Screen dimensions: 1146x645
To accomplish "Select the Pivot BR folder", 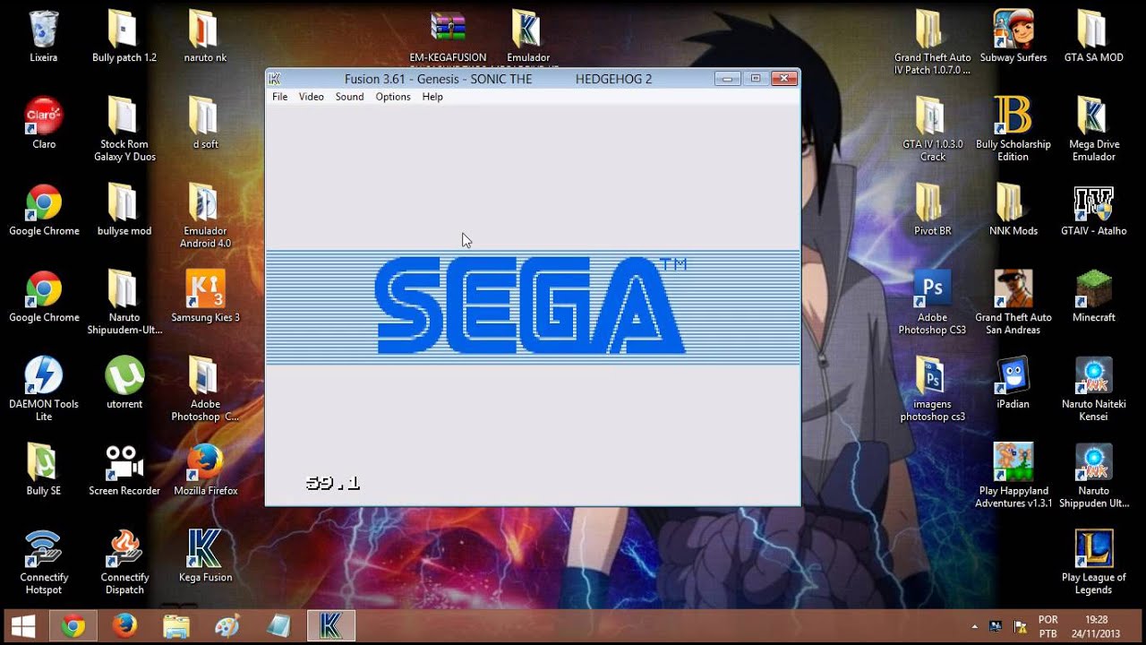I will (932, 210).
